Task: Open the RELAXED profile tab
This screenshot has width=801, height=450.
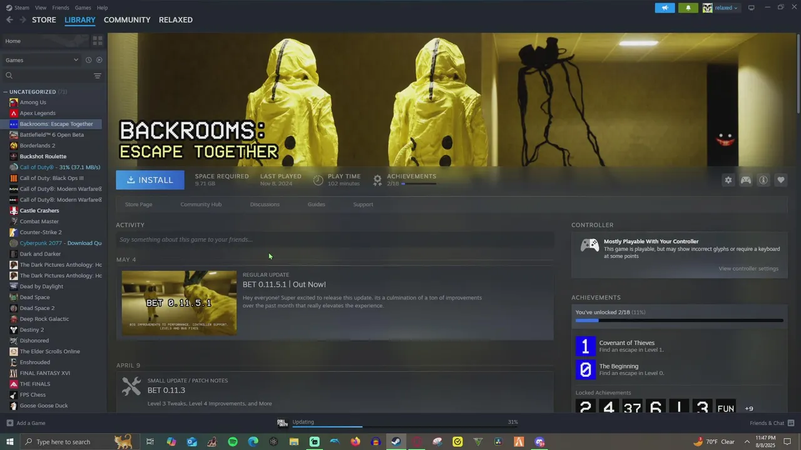Action: coord(176,20)
